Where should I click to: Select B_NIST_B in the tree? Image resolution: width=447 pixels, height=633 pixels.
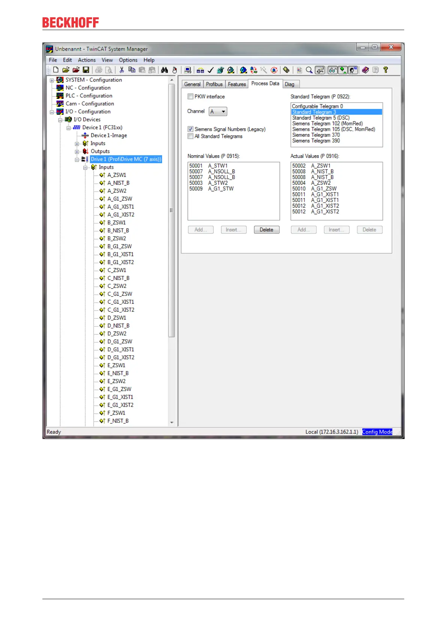[118, 230]
